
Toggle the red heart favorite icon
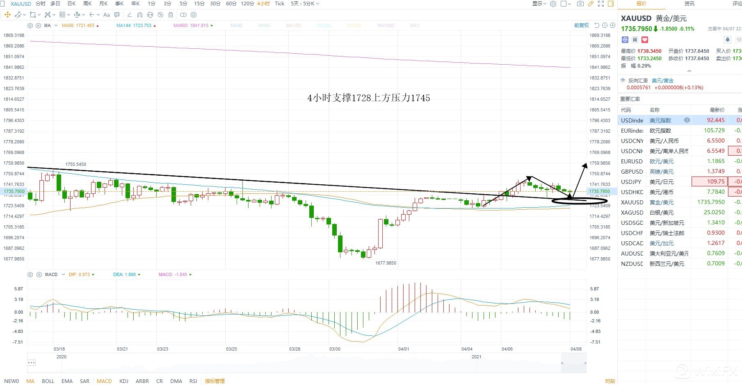coord(645,40)
